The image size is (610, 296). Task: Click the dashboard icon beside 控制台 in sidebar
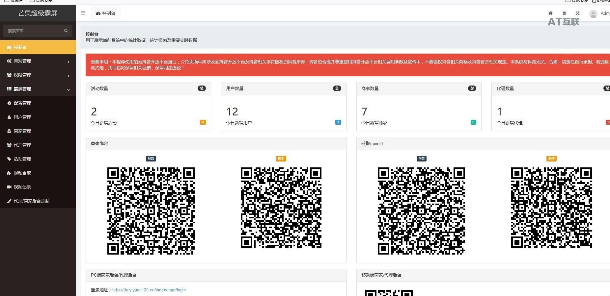coord(9,47)
